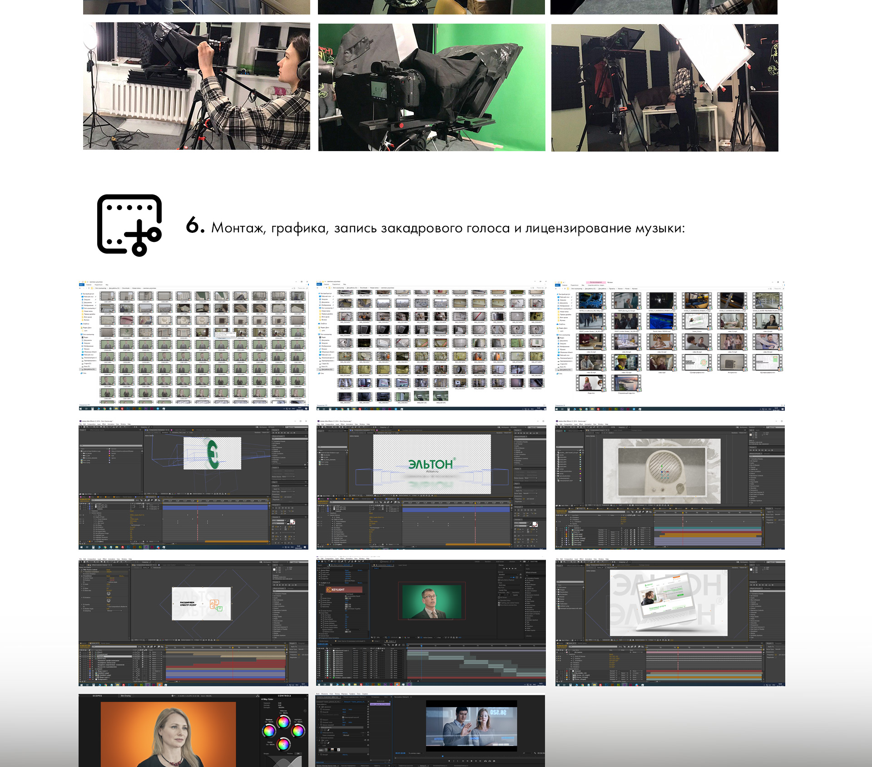Click the green ЭЛЬТОН logo composition
Viewport: 872px width, 767px height.
(x=431, y=464)
